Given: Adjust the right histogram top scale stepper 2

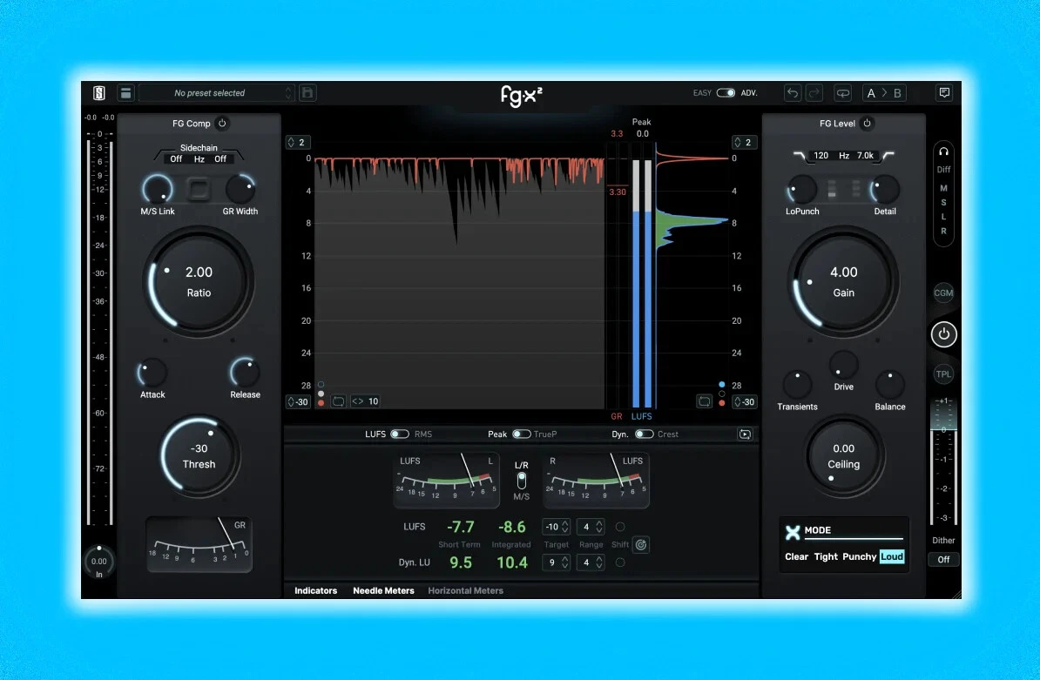Looking at the screenshot, I should pyautogui.click(x=744, y=143).
